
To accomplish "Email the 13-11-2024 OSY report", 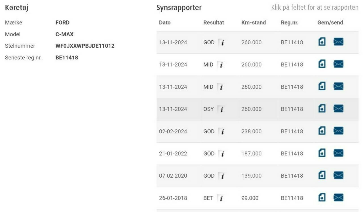I will 338,109.
